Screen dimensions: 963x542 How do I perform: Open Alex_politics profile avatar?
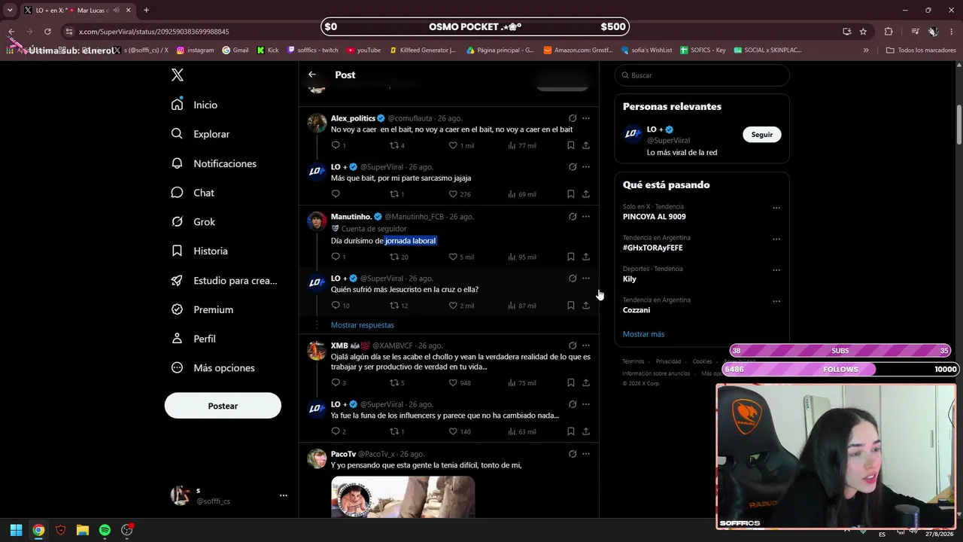click(x=317, y=123)
